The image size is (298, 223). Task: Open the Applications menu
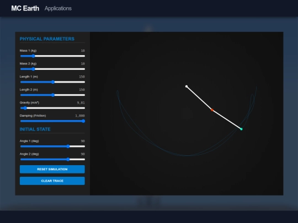coord(58,8)
